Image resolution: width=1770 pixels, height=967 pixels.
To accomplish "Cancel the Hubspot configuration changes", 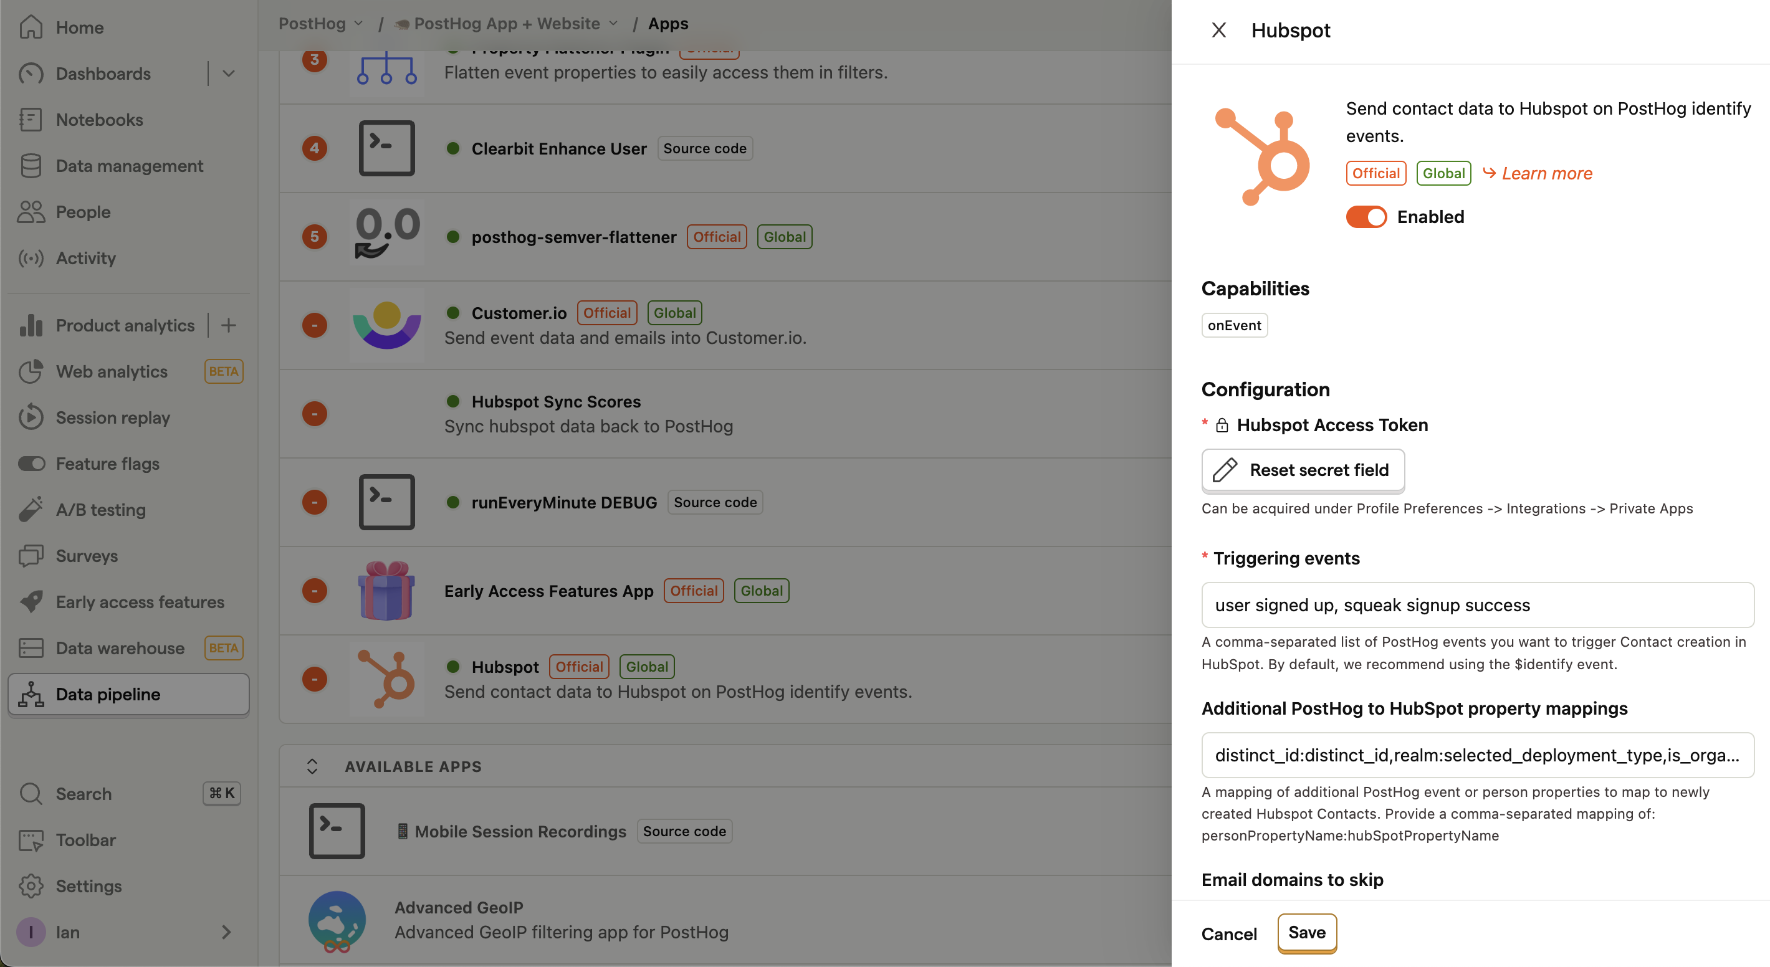I will coord(1228,933).
